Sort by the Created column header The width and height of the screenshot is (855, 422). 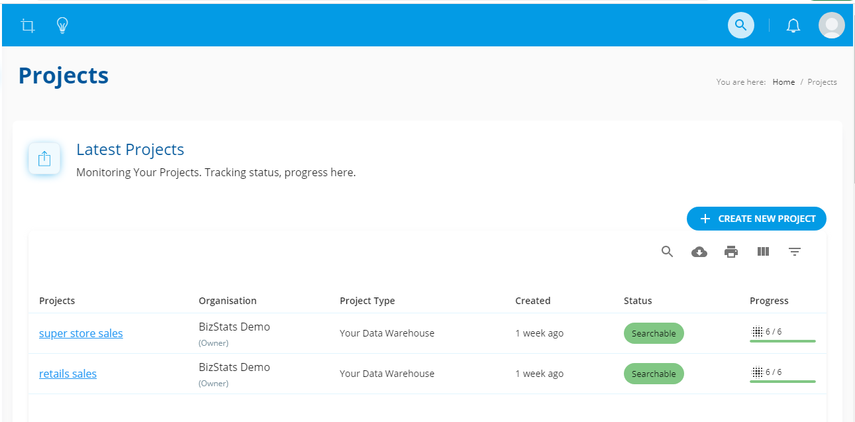tap(532, 301)
